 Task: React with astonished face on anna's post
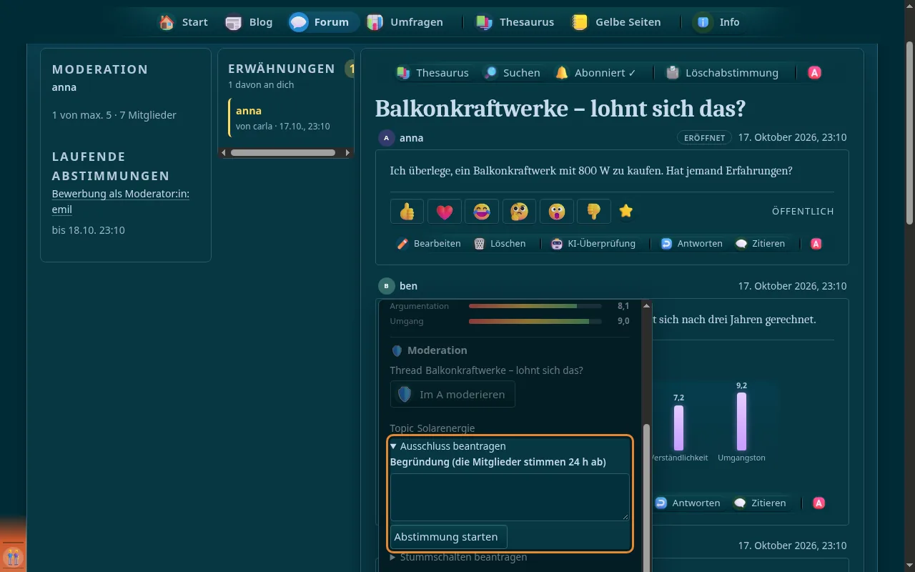click(x=556, y=212)
